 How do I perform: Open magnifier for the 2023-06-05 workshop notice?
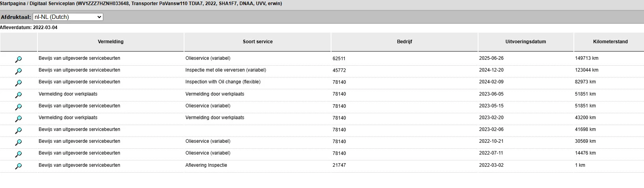pyautogui.click(x=19, y=95)
